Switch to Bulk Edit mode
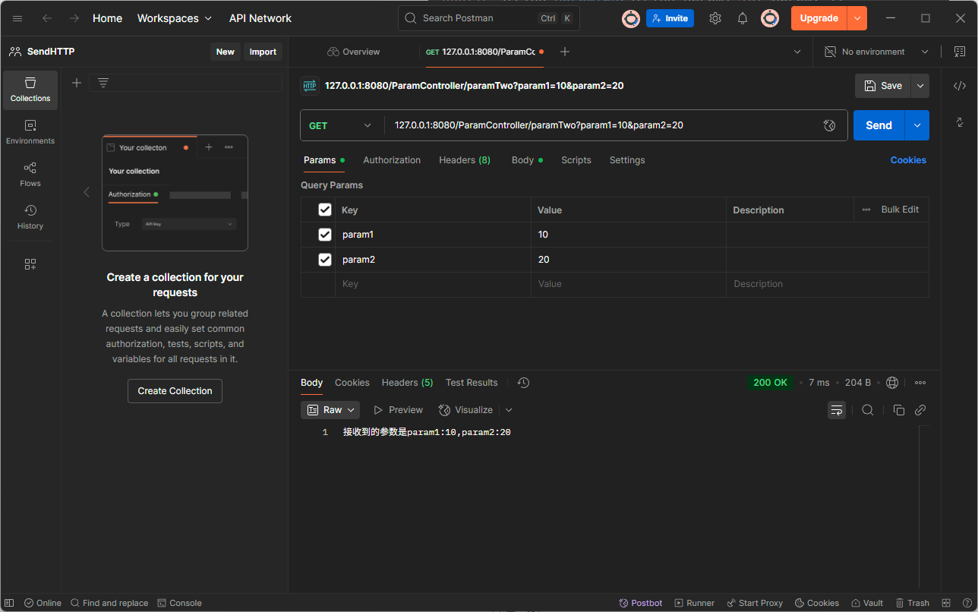This screenshot has width=978, height=612. pos(900,210)
